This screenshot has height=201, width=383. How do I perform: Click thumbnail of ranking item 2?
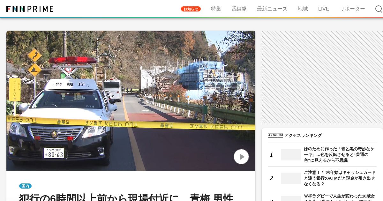coord(291,178)
